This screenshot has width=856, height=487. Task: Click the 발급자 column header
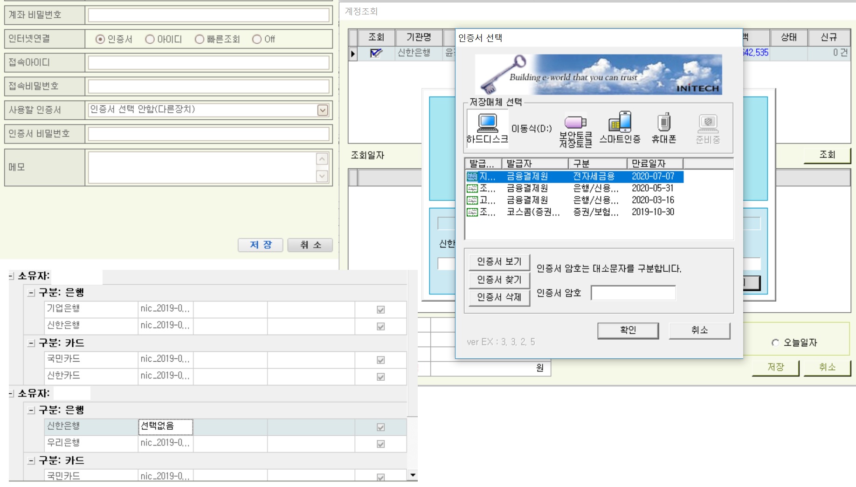[x=534, y=164]
